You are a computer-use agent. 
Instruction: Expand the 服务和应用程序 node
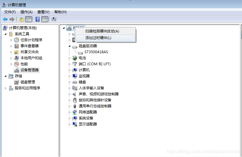(x=5, y=88)
